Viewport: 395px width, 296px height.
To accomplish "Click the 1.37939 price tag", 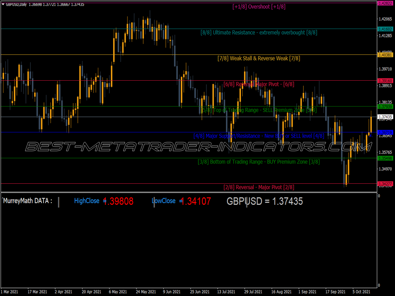I will coord(385,107).
